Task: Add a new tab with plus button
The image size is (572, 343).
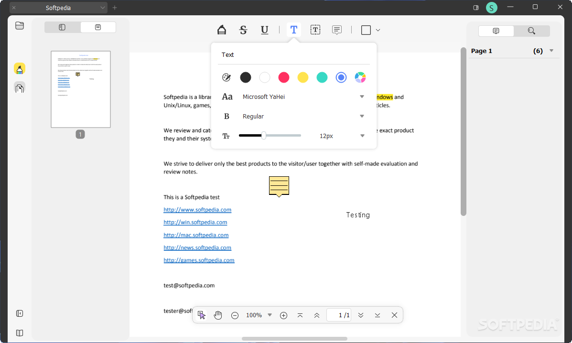Action: (x=115, y=8)
